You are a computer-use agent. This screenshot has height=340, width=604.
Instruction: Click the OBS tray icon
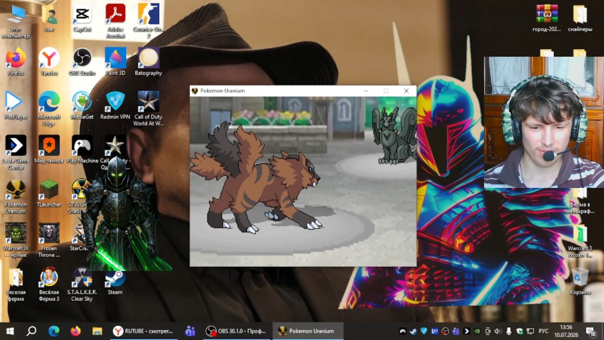[445, 331]
